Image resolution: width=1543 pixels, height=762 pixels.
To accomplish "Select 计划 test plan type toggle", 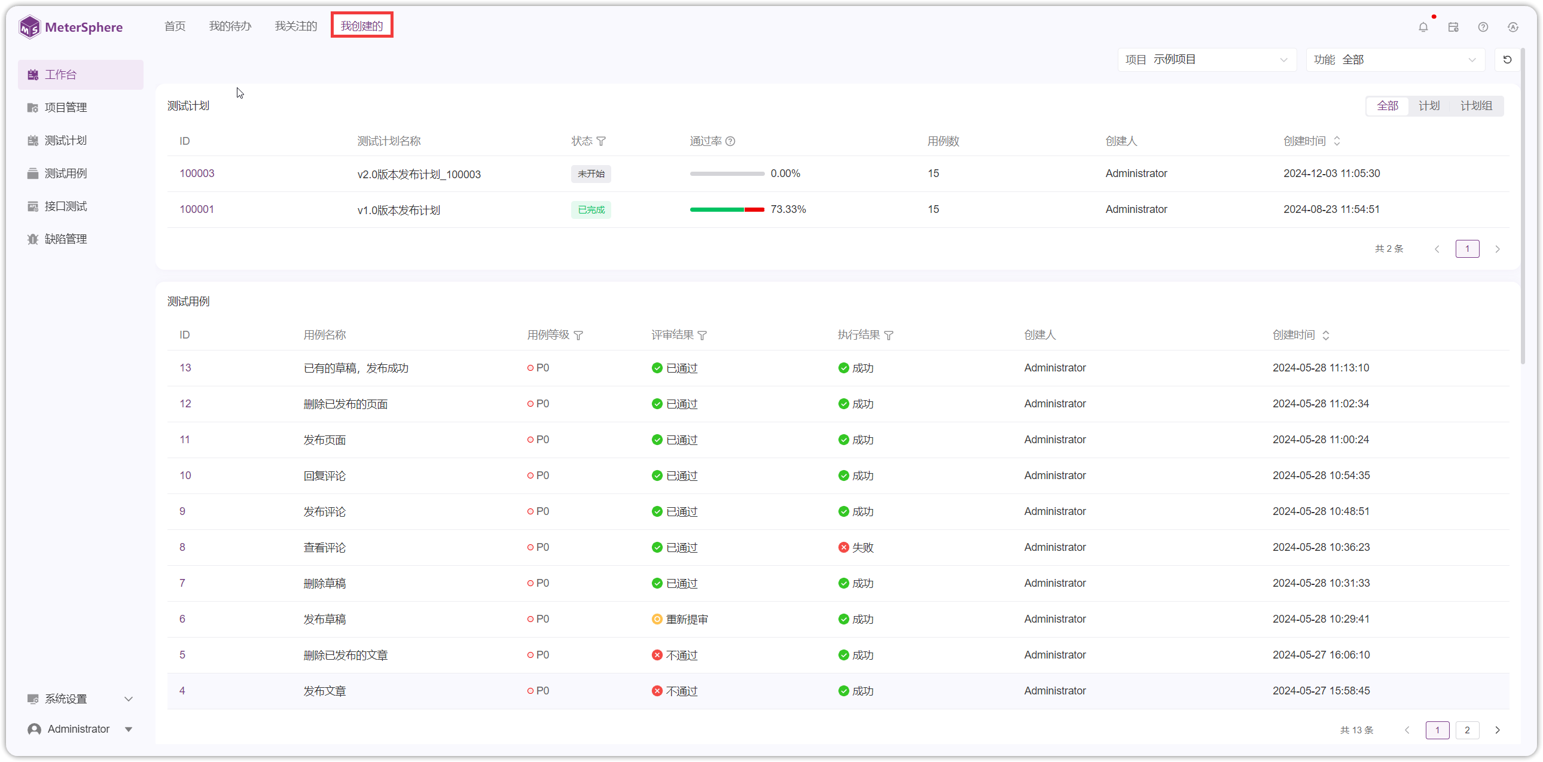I will pos(1429,106).
